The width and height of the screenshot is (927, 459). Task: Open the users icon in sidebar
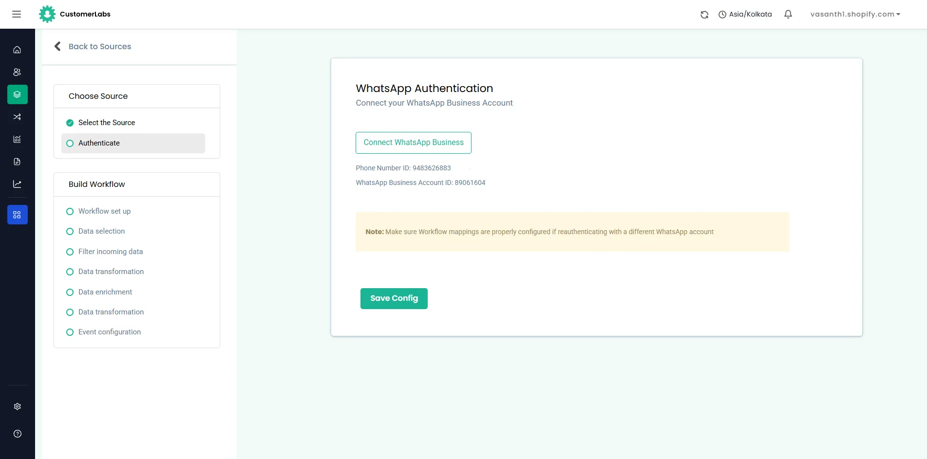tap(17, 72)
